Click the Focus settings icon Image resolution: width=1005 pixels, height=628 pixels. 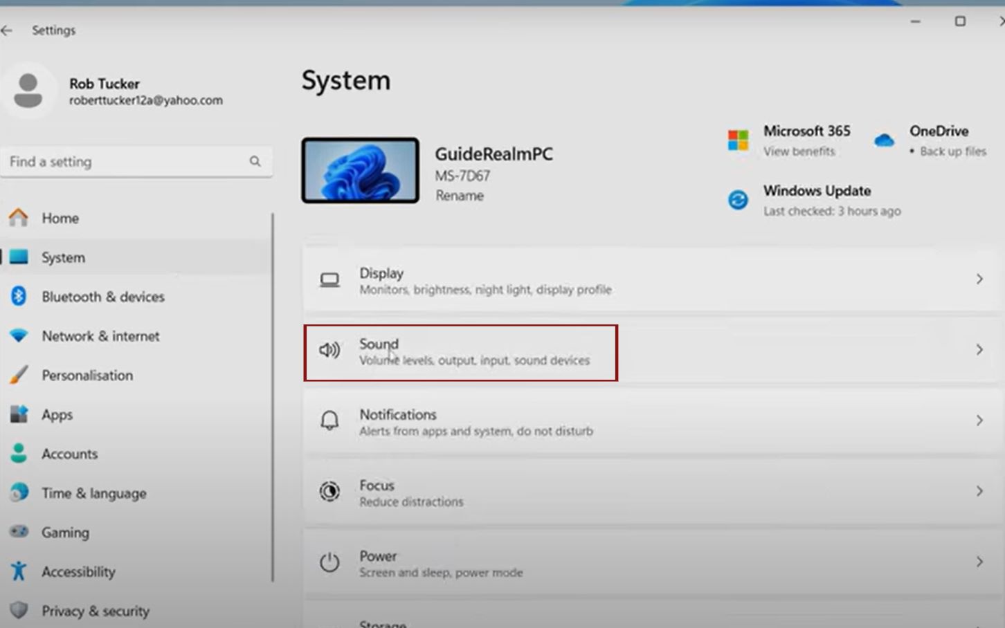click(329, 491)
